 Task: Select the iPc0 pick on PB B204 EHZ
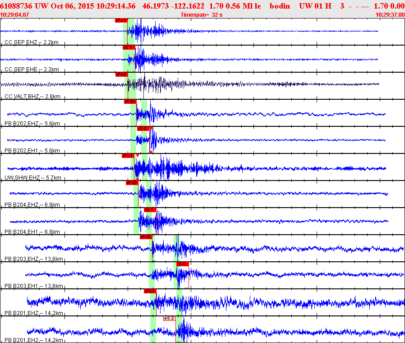132,183
